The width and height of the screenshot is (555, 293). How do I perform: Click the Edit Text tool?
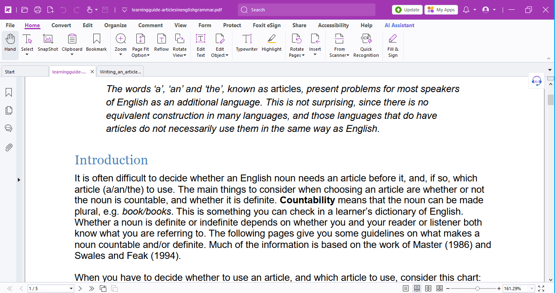pos(201,45)
